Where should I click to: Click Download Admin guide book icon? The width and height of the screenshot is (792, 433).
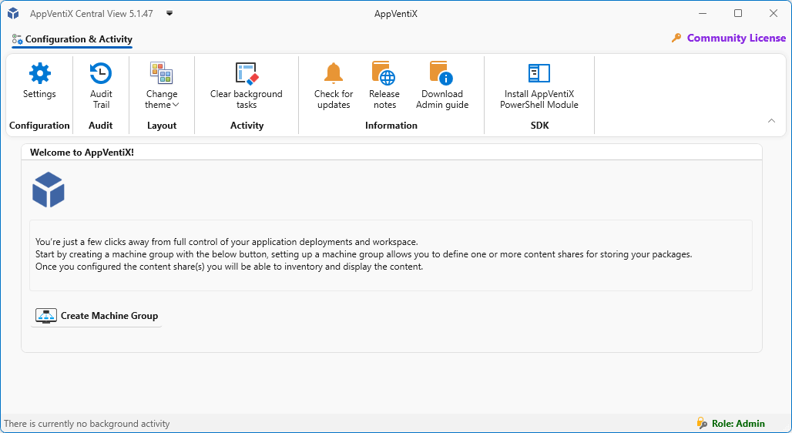pyautogui.click(x=441, y=73)
